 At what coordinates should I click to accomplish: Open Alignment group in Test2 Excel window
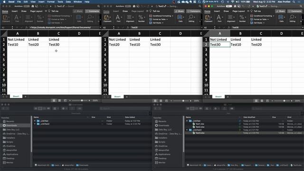[x=130, y=19]
